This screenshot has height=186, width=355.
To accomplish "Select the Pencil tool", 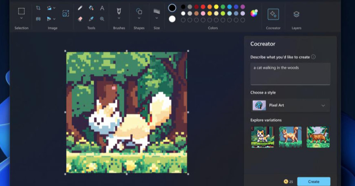I will (x=80, y=8).
